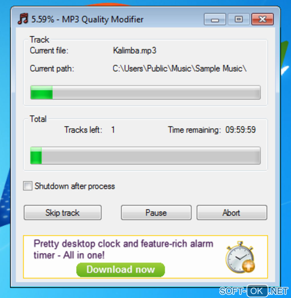Click the Track progress bar

tap(145, 92)
